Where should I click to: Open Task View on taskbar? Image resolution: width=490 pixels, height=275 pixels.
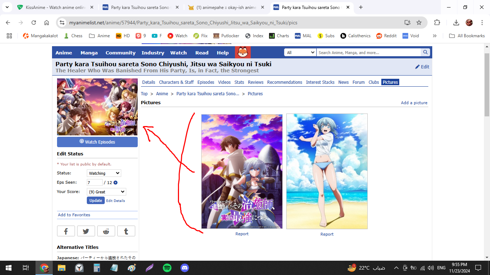pyautogui.click(x=26, y=268)
